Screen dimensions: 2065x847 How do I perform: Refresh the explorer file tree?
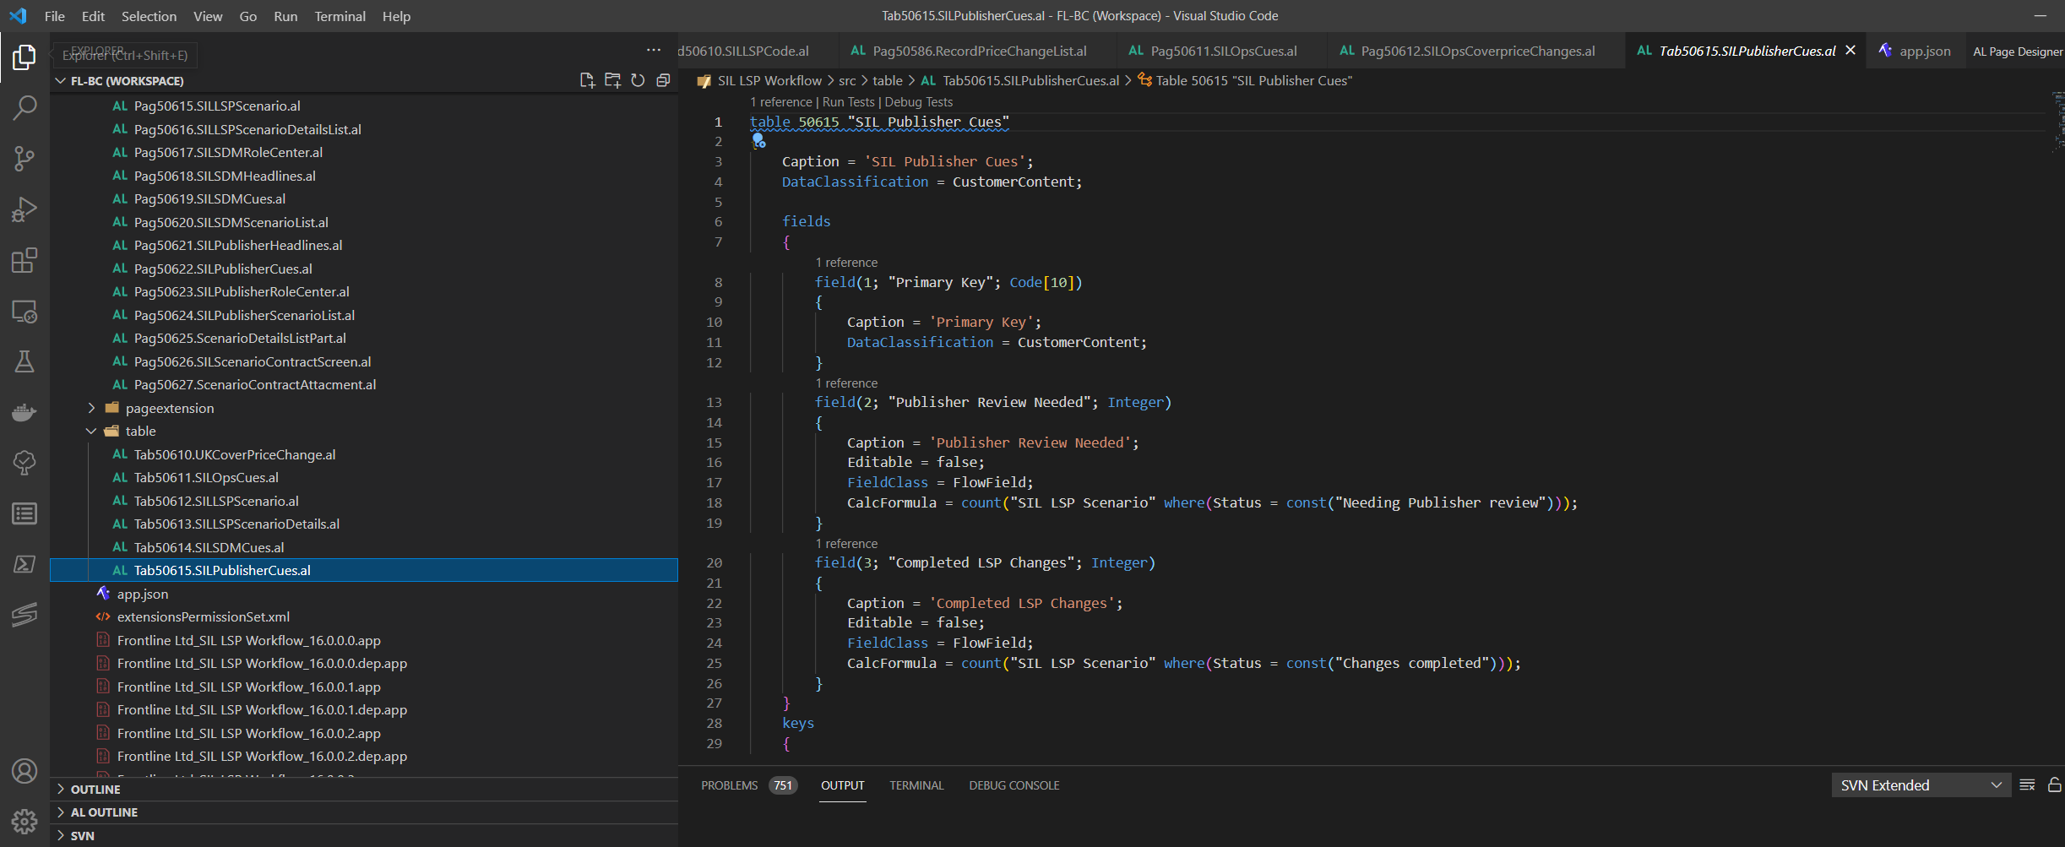pos(638,80)
